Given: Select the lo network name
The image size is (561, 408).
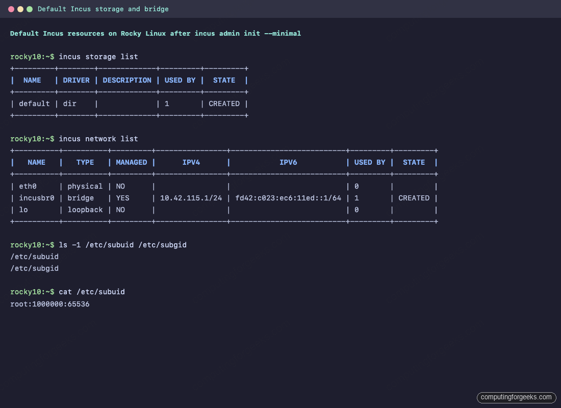Looking at the screenshot, I should 23,210.
